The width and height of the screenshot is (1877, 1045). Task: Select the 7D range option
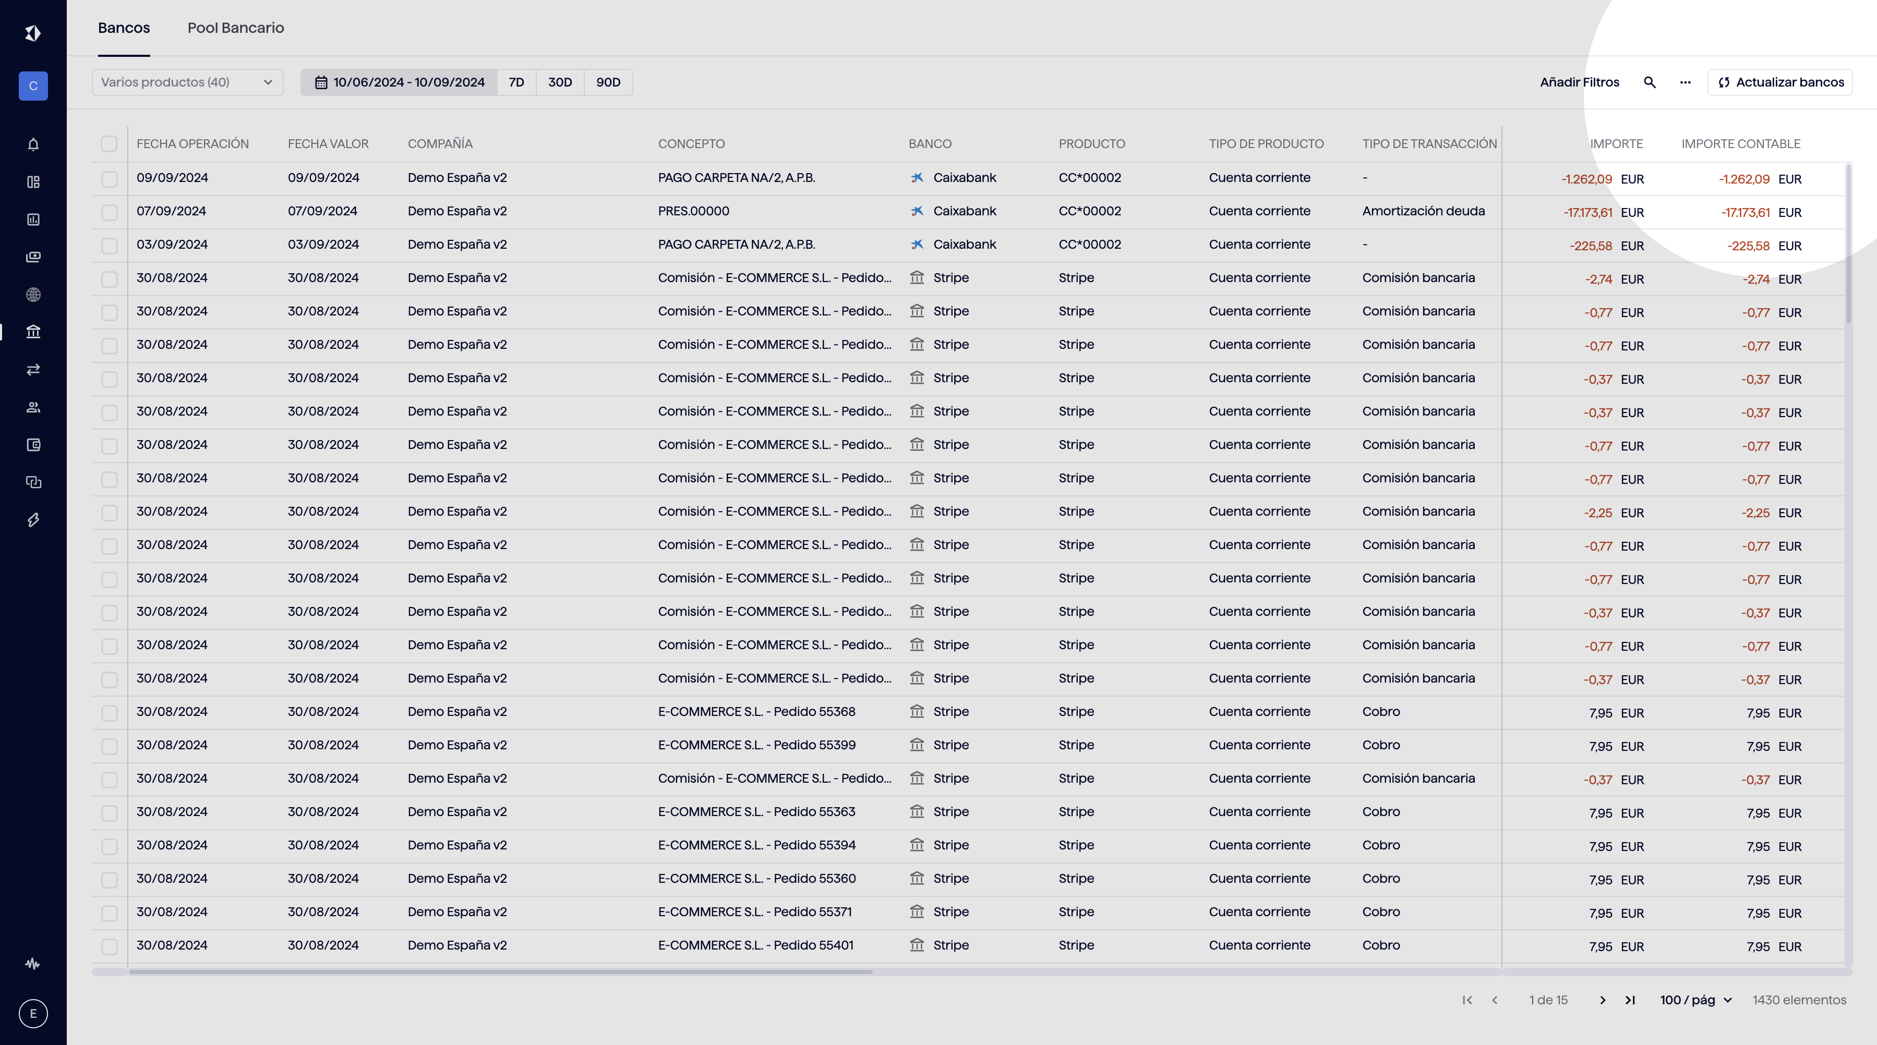[x=516, y=82]
